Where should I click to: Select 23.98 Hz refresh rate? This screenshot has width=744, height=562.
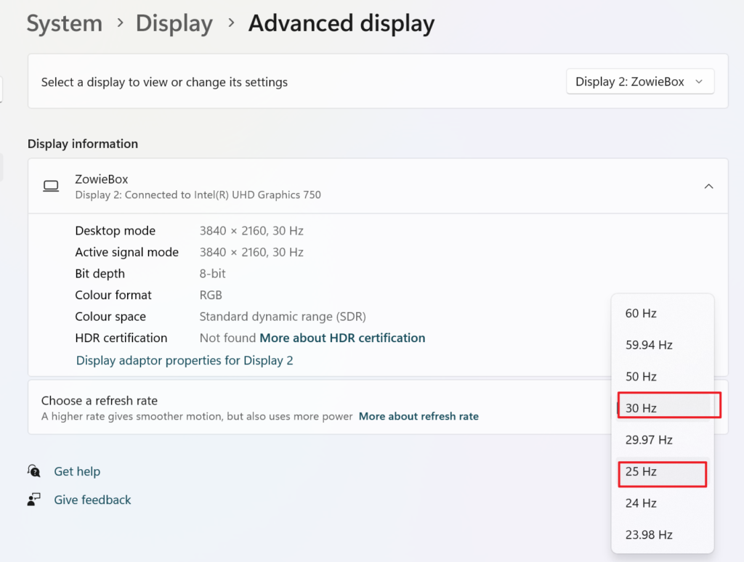coord(649,535)
